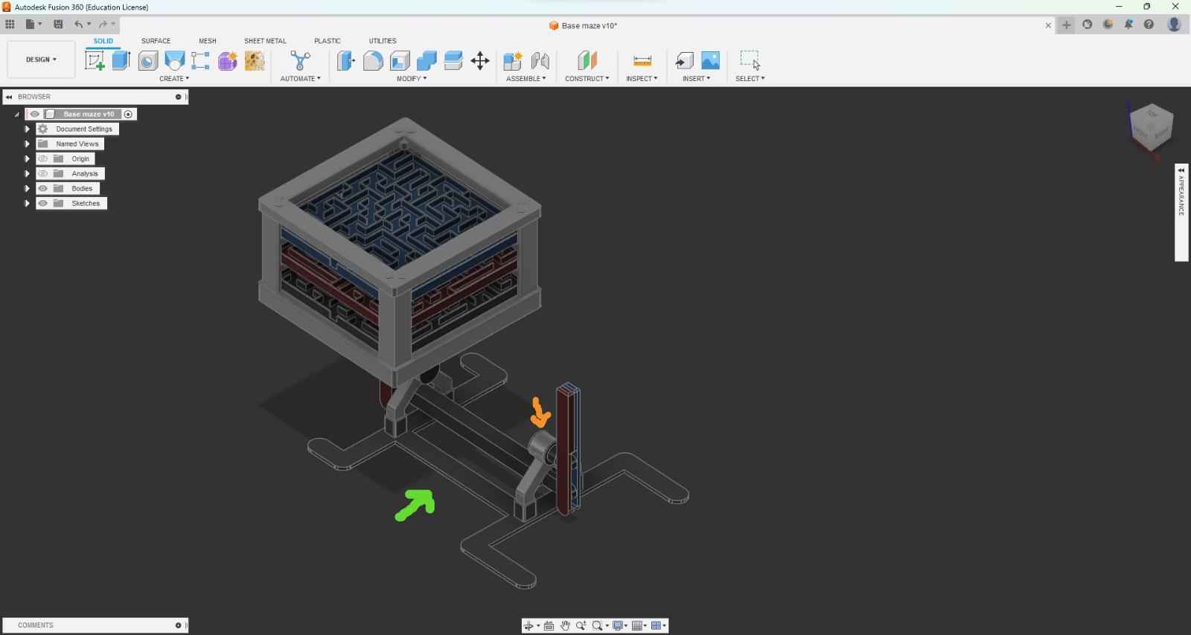Click the Look At icon in navigation bar
Viewport: 1191px width, 635px height.
(x=549, y=626)
